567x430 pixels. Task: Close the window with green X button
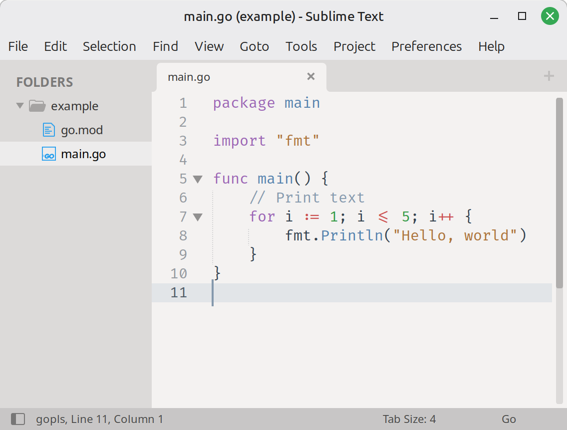(550, 16)
